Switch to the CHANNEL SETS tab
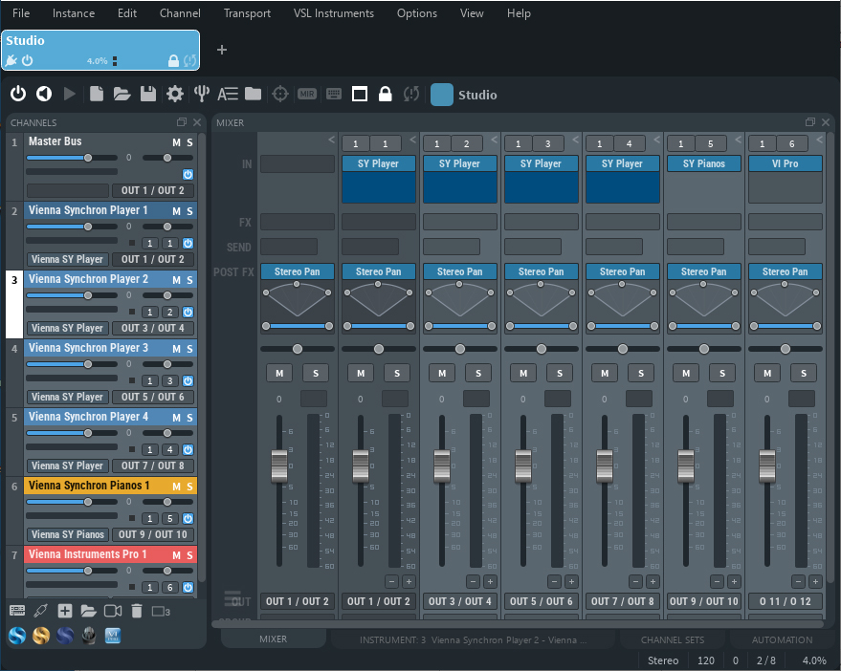 tap(672, 639)
